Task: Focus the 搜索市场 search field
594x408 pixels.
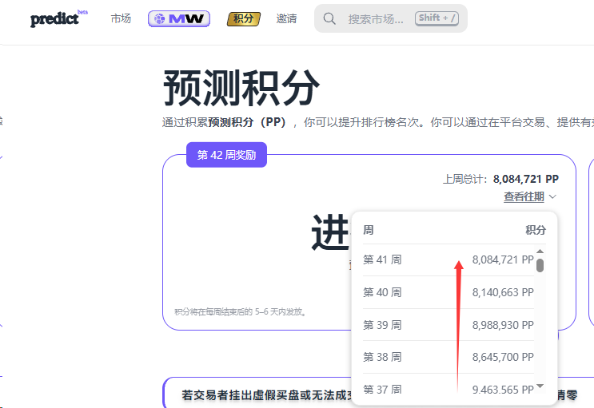Action: pos(391,18)
